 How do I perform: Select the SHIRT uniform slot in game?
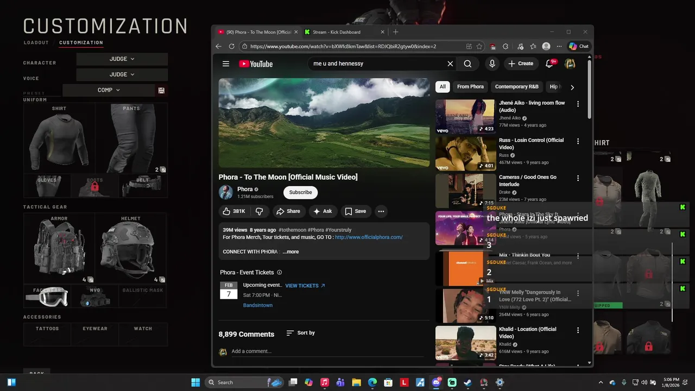click(59, 138)
